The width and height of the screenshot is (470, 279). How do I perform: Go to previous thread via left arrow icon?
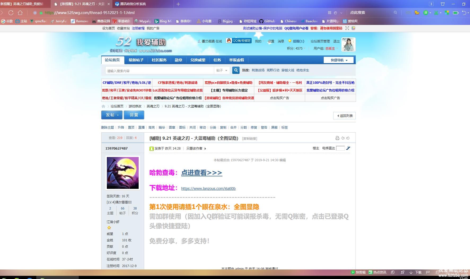(x=343, y=138)
